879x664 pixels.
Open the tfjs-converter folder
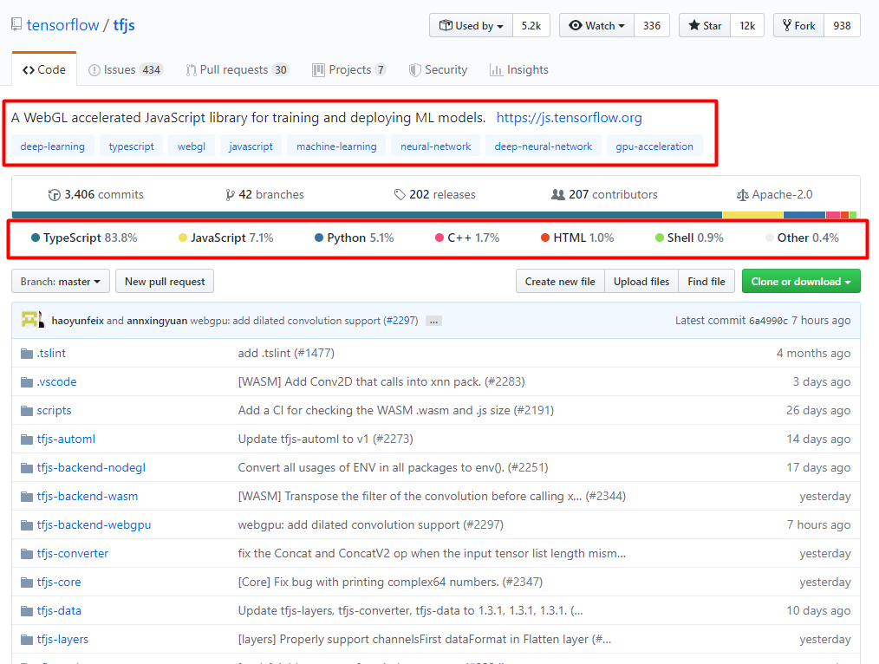(73, 553)
